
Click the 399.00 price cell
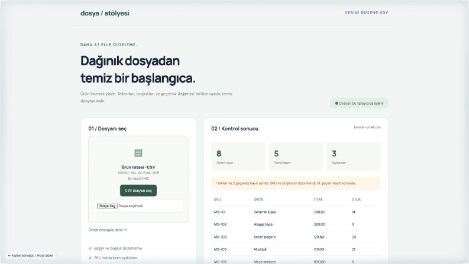tap(319, 224)
